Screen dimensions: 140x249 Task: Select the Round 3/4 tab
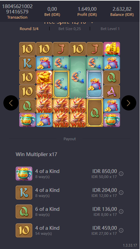29,29
